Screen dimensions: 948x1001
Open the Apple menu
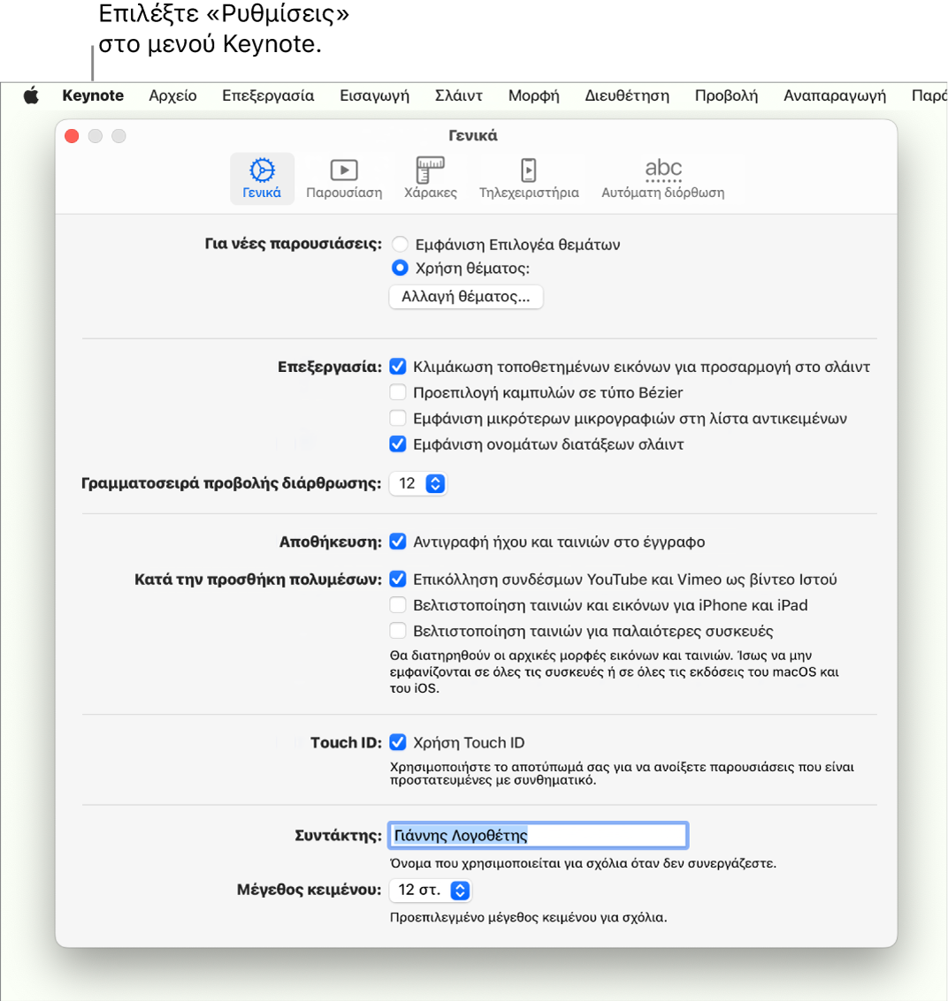[31, 95]
